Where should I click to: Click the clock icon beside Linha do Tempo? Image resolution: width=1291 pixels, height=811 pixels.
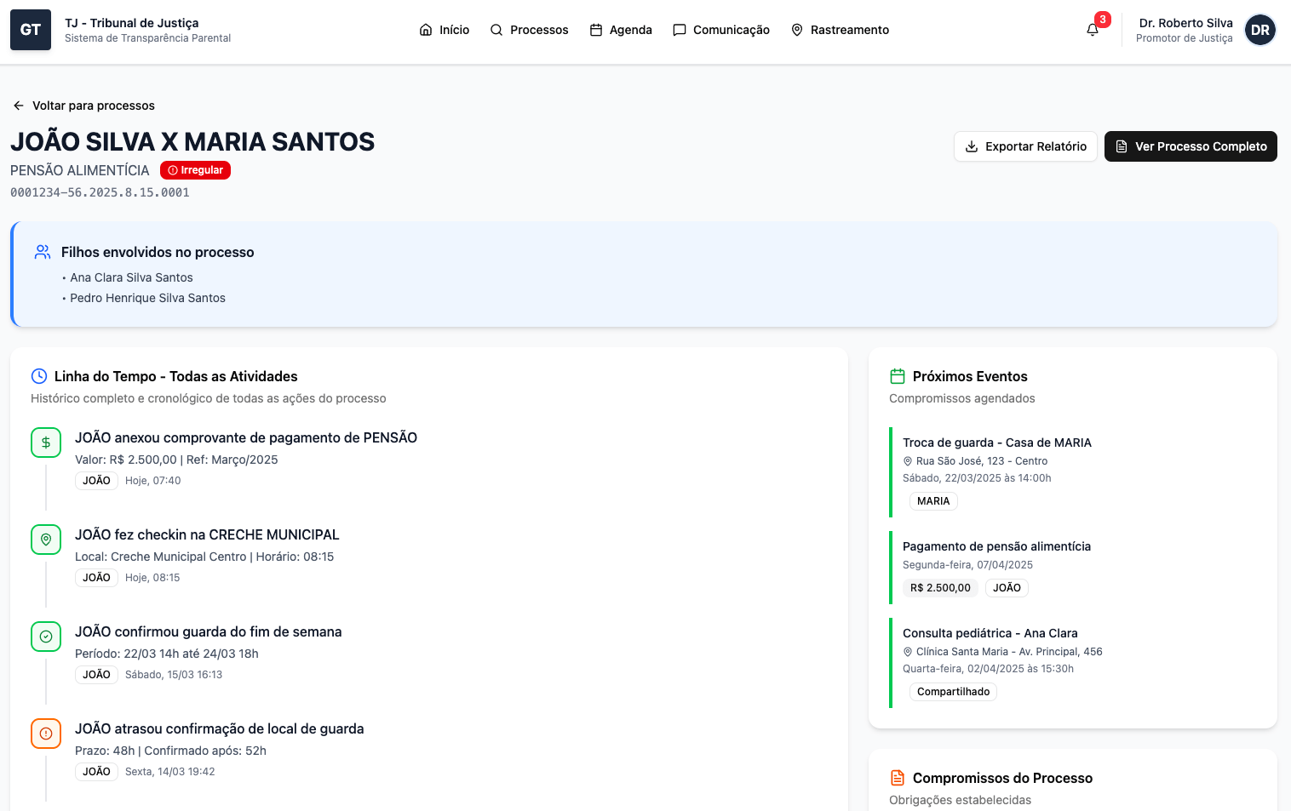[39, 376]
